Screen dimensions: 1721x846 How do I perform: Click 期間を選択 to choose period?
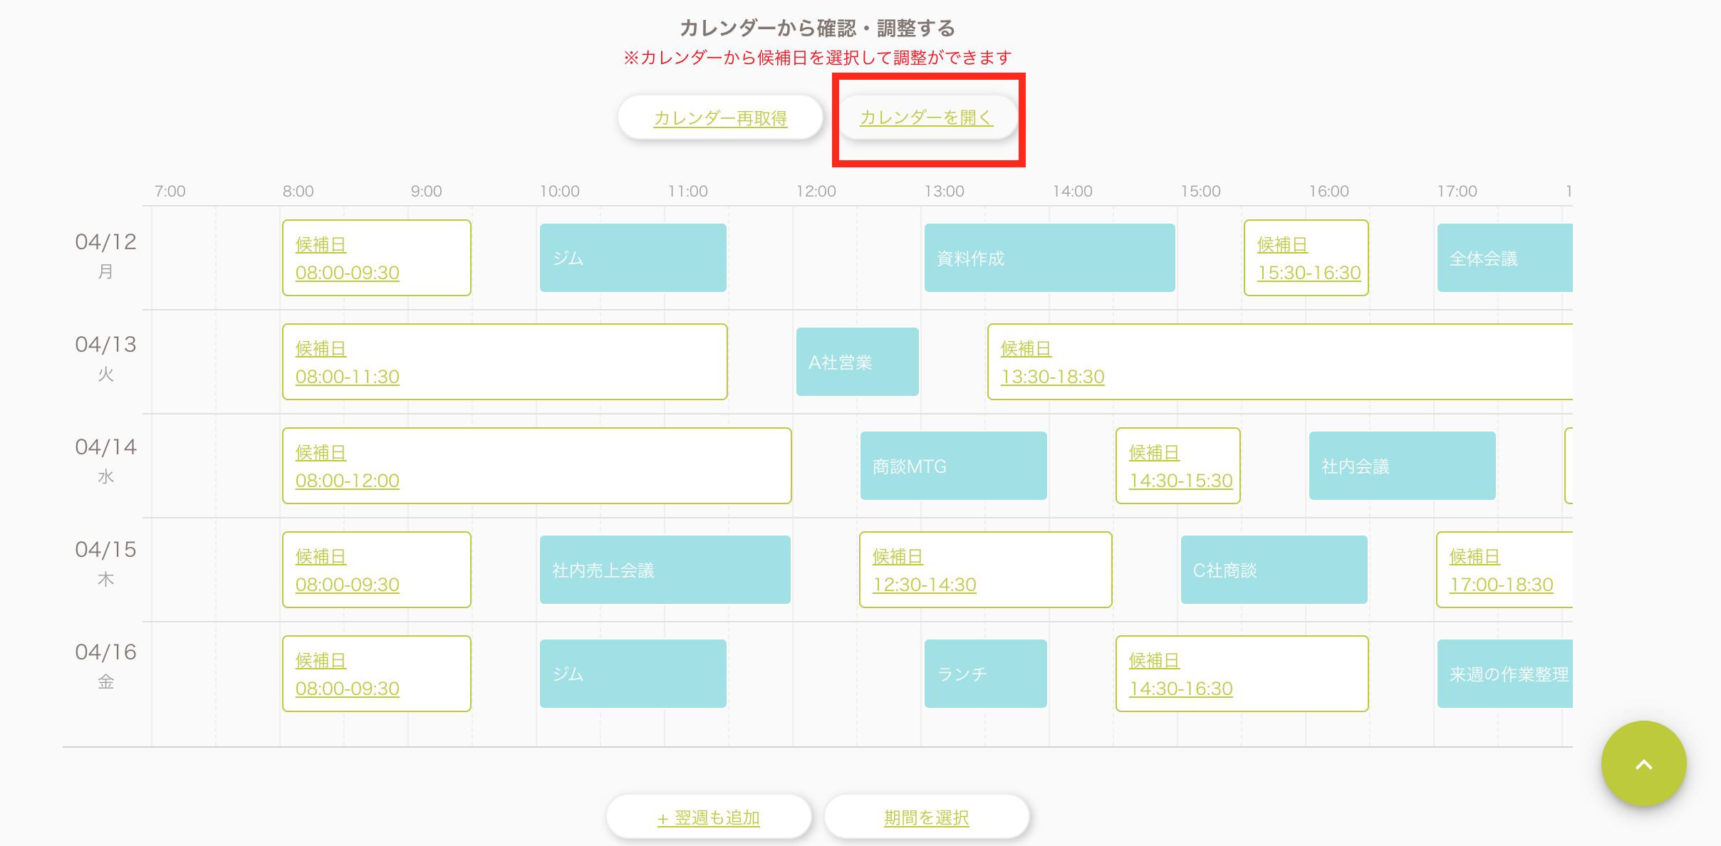(926, 818)
